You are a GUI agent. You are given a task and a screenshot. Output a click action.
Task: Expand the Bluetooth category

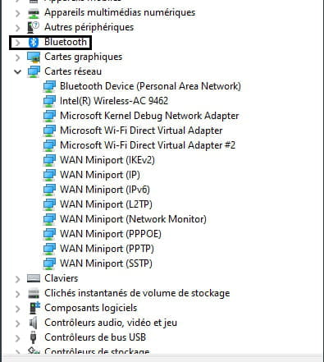(17, 43)
